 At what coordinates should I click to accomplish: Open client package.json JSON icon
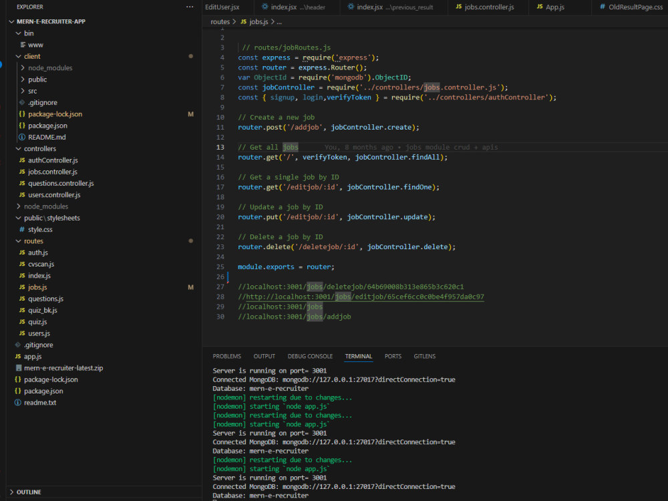[22, 126]
